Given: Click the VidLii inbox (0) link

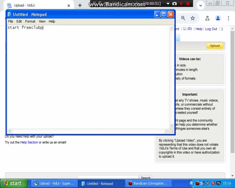Looking at the screenshot, I should click(187, 29).
